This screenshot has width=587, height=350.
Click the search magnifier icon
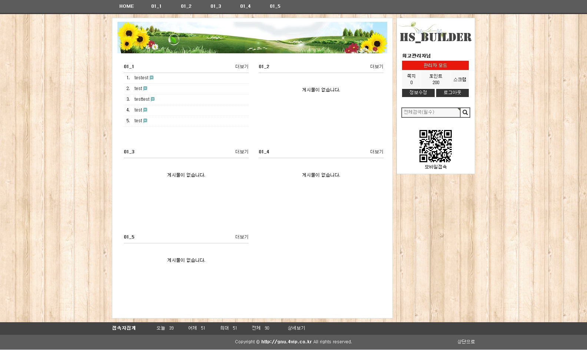(465, 113)
